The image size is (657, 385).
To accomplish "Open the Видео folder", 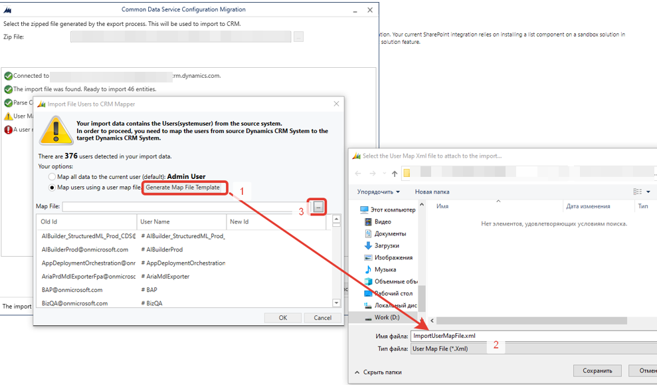I will coord(377,221).
